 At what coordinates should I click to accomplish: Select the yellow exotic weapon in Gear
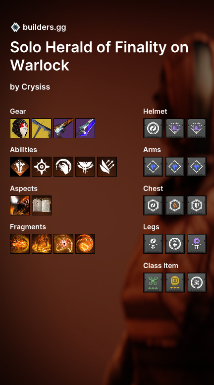coord(42,128)
